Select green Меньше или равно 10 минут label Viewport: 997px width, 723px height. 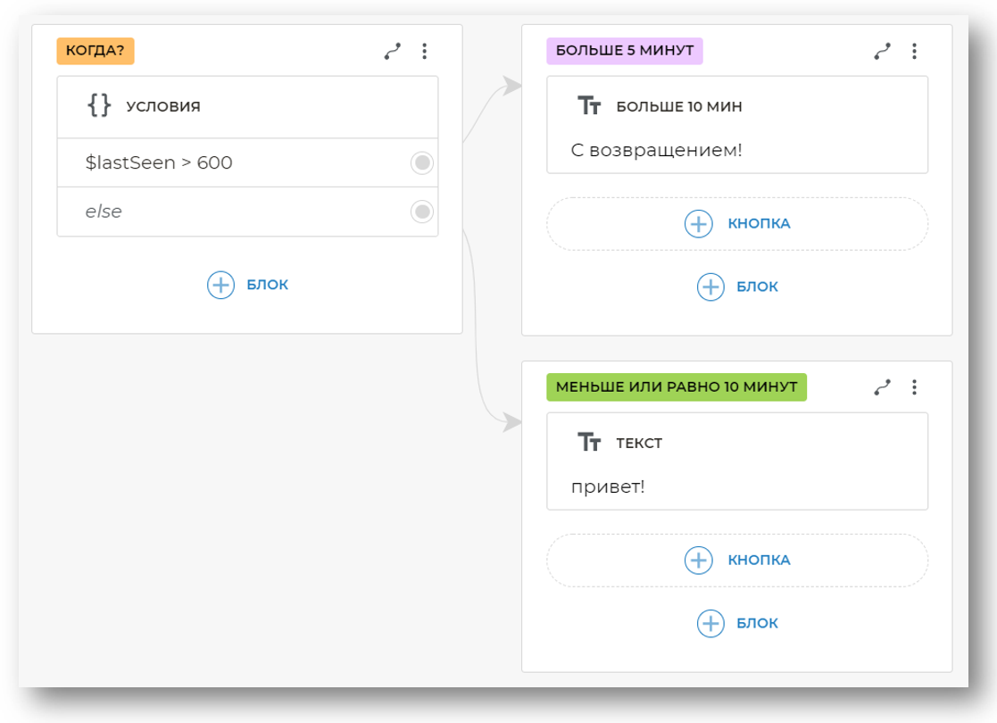click(677, 387)
